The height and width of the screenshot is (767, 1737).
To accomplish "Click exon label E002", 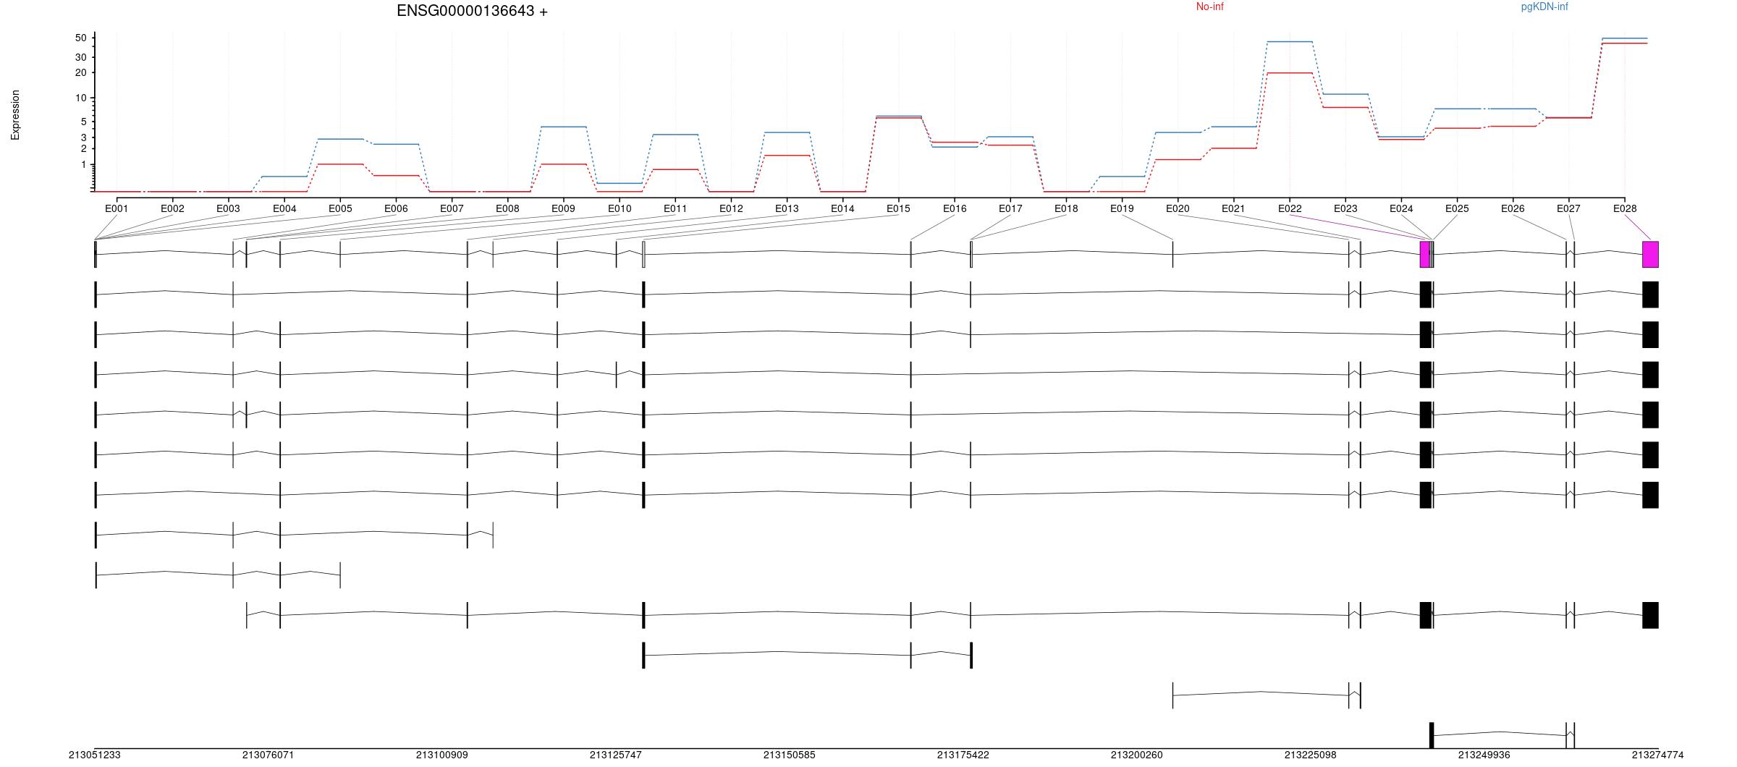I will coord(172,208).
